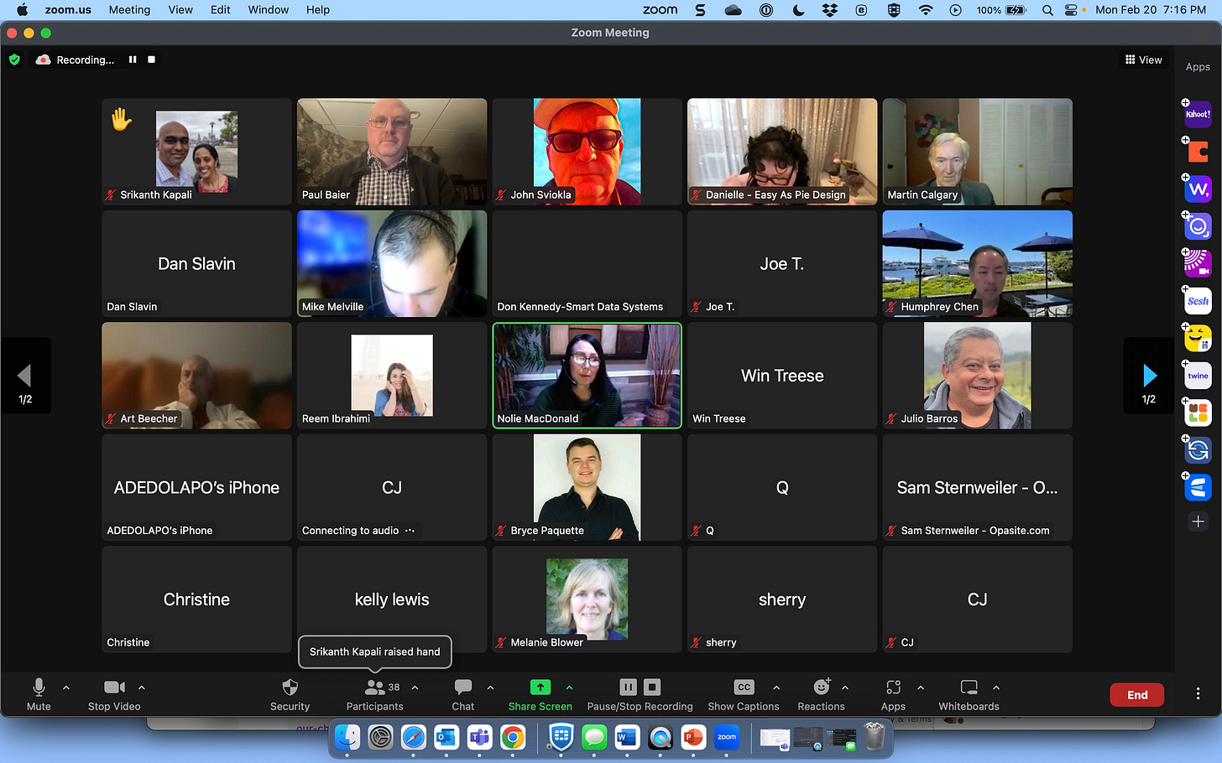1222x763 pixels.
Task: Stop Video camera button
Action: tap(114, 694)
